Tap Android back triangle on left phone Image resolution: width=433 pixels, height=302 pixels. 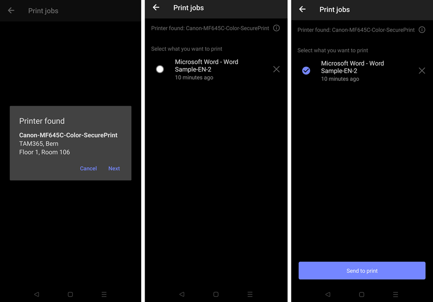(36, 294)
